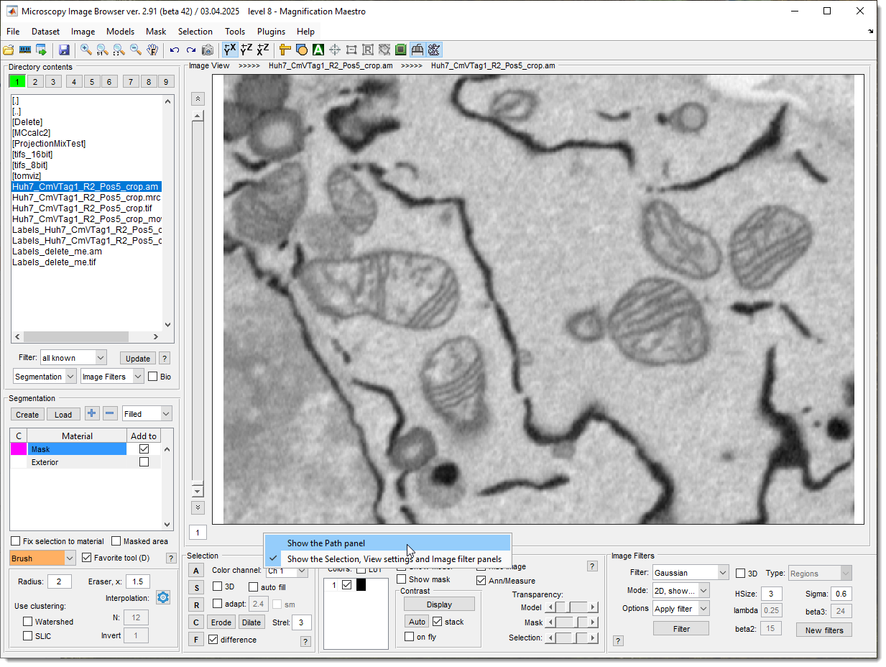
Task: Uncheck the Favorite tool (D) checkbox
Action: (x=87, y=558)
